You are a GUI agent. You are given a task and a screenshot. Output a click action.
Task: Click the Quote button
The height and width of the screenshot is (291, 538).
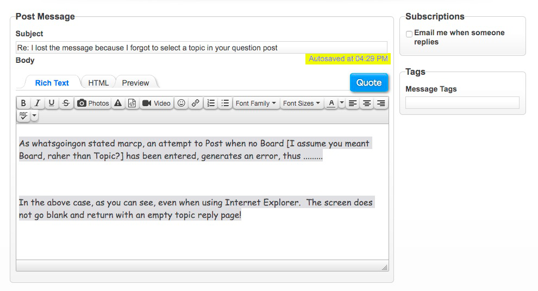click(x=369, y=82)
